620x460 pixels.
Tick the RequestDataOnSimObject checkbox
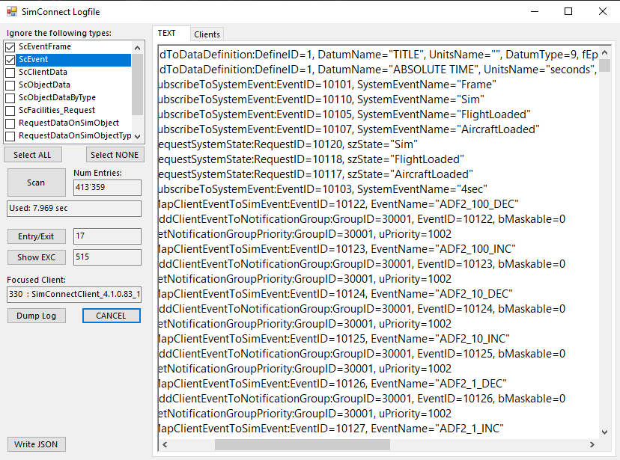pyautogui.click(x=10, y=123)
